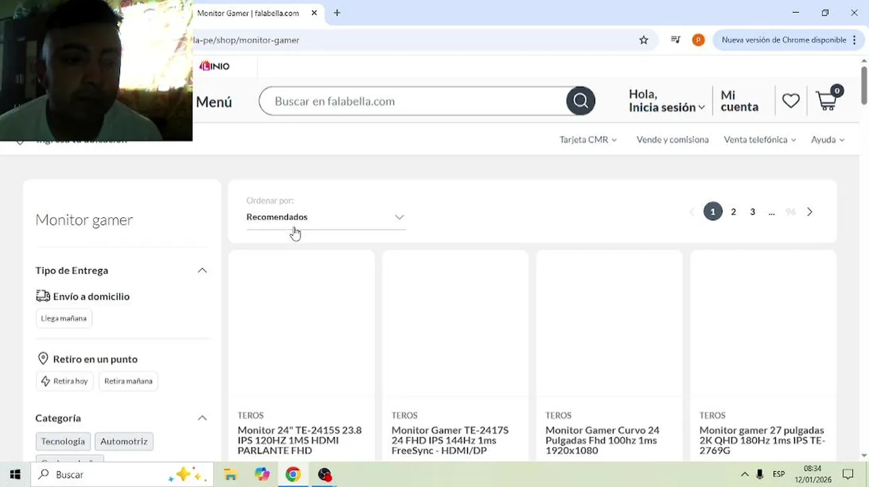The height and width of the screenshot is (487, 869).
Task: Expand the Ayuda dropdown
Action: pyautogui.click(x=828, y=139)
